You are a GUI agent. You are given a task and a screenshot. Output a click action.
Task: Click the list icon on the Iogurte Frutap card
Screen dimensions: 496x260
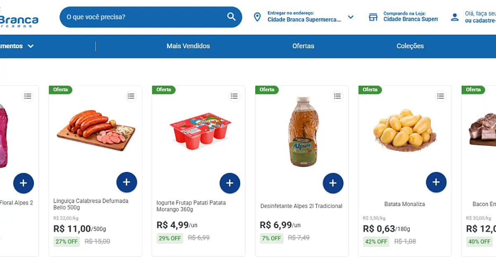[234, 96]
